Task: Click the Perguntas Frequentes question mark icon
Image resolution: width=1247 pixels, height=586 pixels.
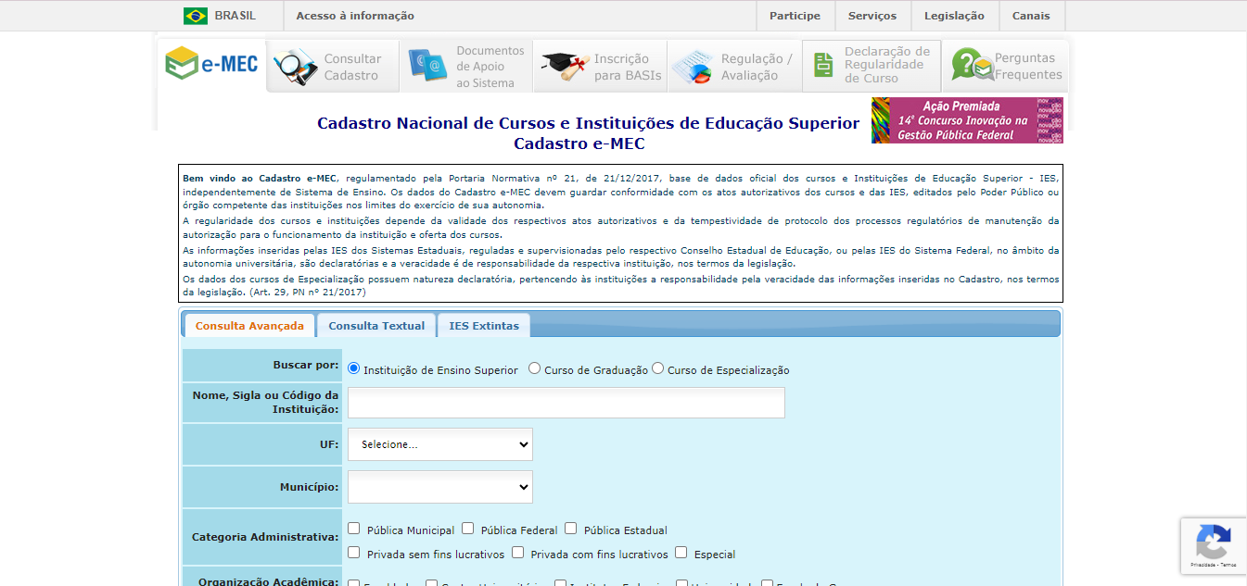Action: pyautogui.click(x=971, y=66)
